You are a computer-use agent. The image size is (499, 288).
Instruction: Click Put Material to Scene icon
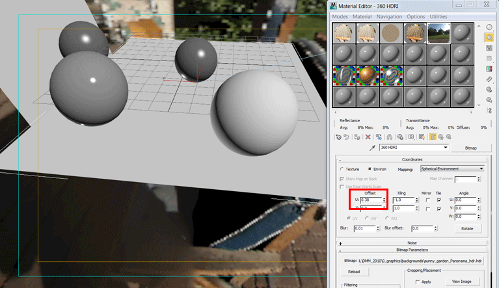click(347, 137)
